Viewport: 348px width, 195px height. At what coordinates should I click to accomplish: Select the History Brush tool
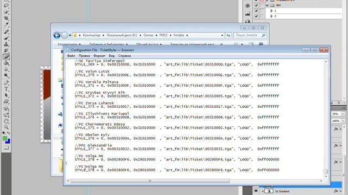[x=6, y=50]
